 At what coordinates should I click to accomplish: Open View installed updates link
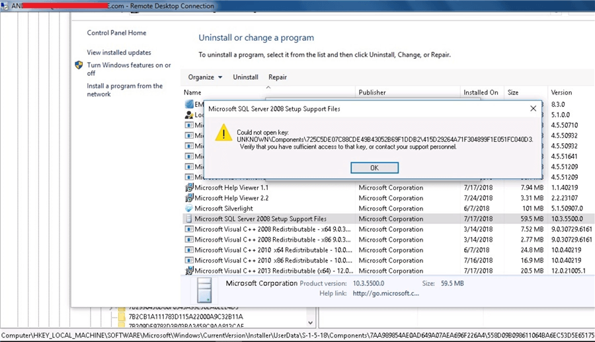[119, 52]
